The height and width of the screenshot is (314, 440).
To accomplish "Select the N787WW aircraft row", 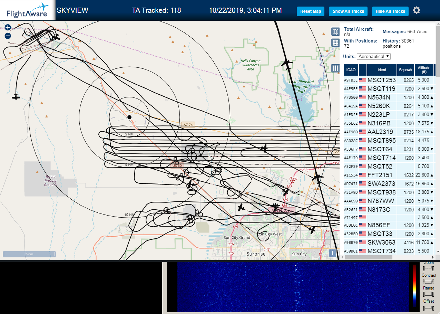I will tap(389, 201).
